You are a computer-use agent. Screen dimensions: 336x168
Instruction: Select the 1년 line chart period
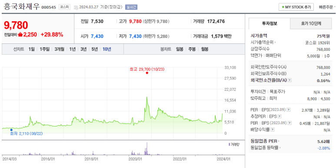pyautogui.click(x=73, y=49)
